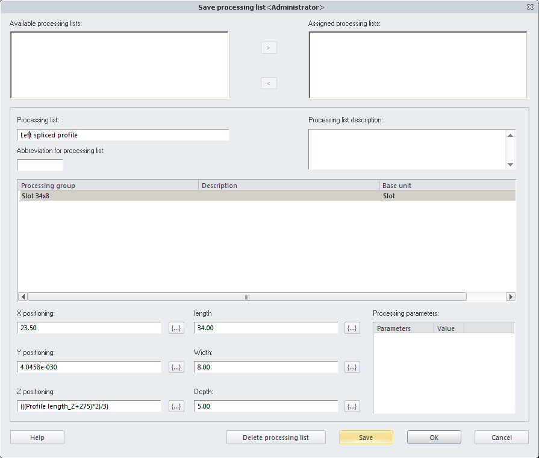
Task: Open formula editor for Depth field
Action: pos(352,407)
